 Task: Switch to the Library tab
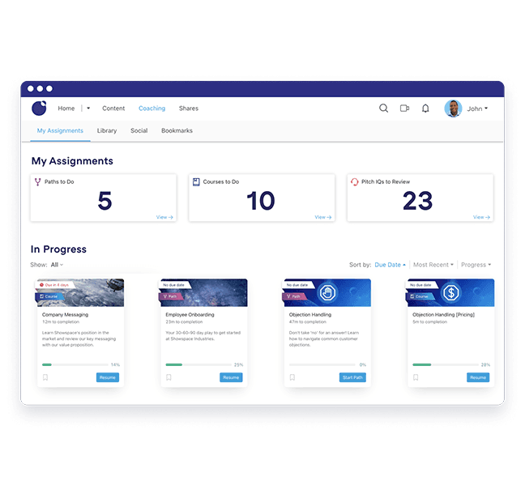(x=106, y=130)
